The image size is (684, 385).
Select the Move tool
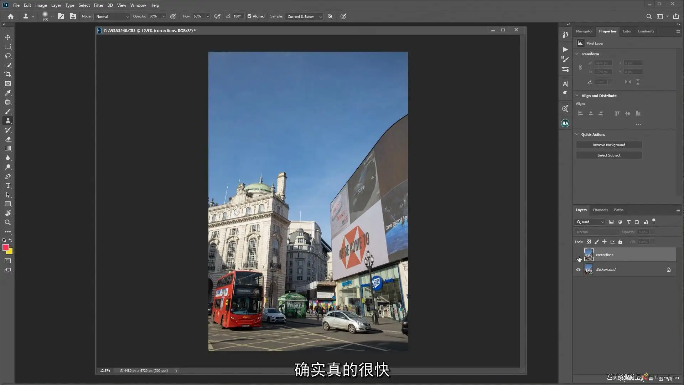(8, 37)
